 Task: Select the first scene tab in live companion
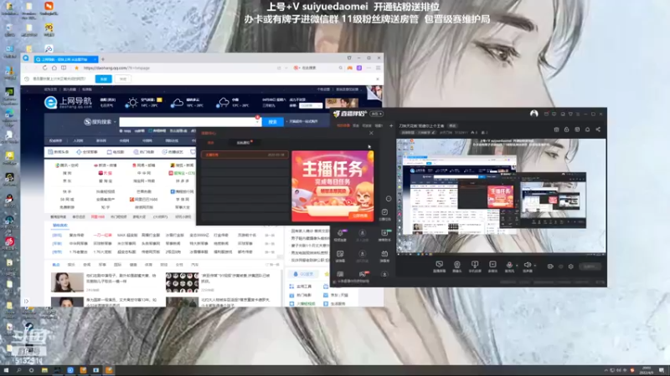pos(343,126)
